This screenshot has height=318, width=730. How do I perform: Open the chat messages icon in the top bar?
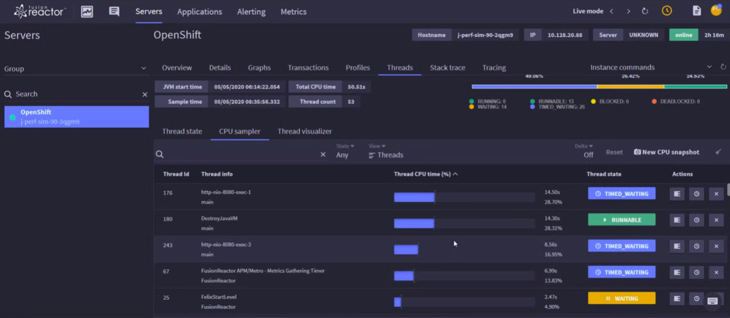pos(114,11)
